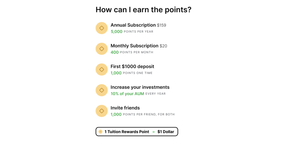Click the $20 monthly price

coord(163,46)
